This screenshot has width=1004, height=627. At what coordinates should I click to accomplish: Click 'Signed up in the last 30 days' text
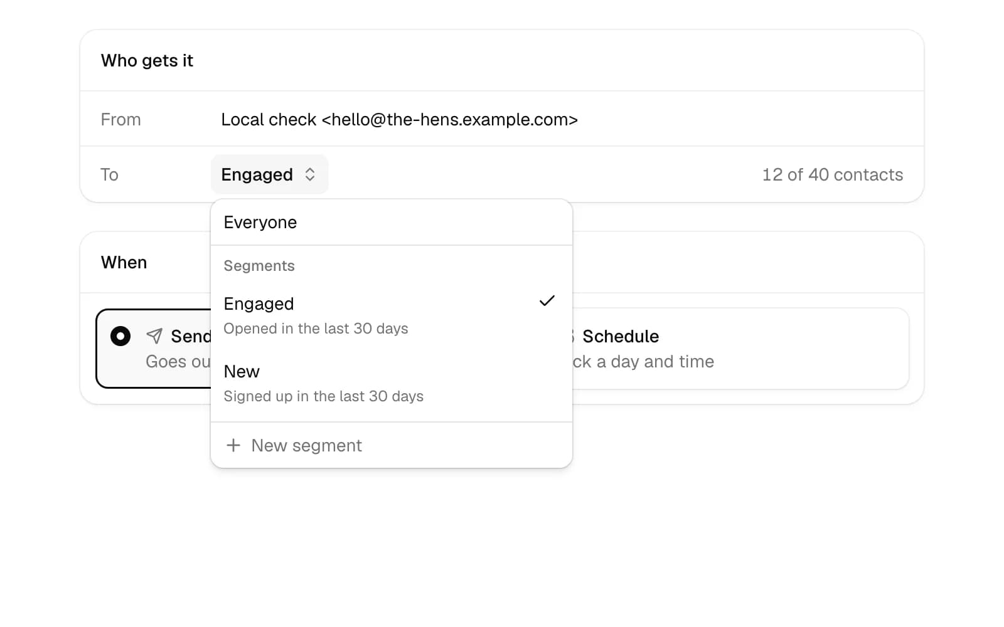[x=323, y=396]
